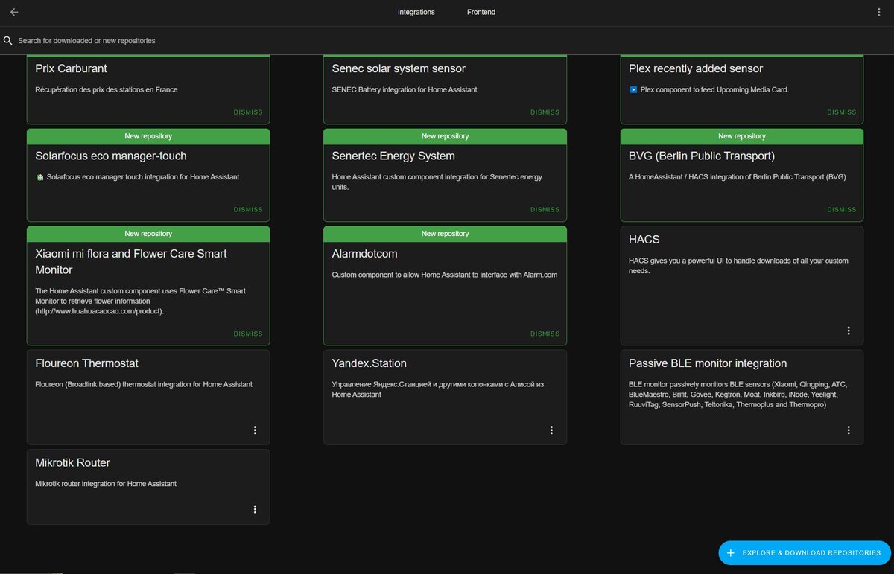Open Plex recently added sensor title
This screenshot has width=894, height=574.
coord(696,68)
